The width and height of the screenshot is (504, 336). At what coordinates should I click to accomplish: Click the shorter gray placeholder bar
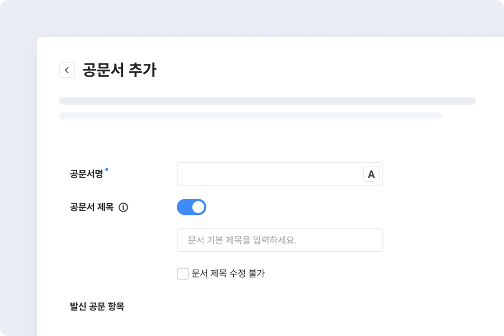tap(250, 116)
